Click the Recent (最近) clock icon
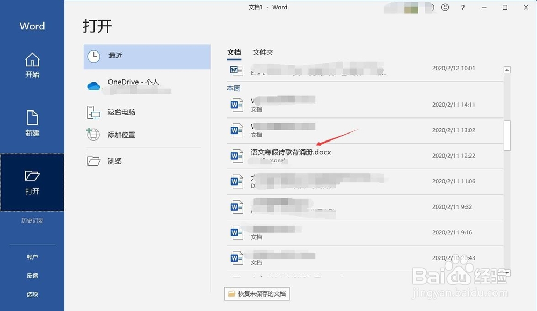 [x=93, y=56]
